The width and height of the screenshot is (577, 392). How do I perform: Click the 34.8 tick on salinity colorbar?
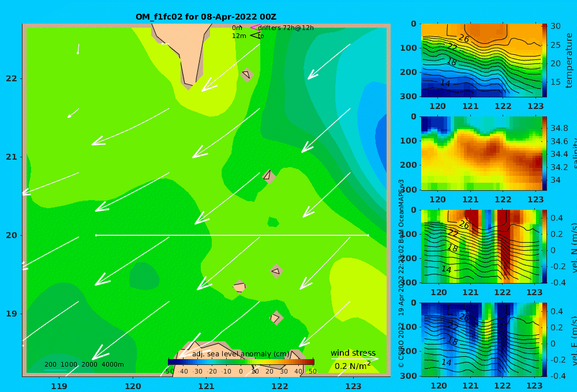pyautogui.click(x=559, y=128)
